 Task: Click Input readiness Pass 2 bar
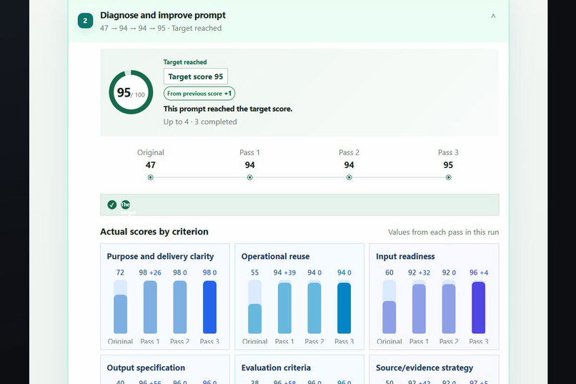449,307
